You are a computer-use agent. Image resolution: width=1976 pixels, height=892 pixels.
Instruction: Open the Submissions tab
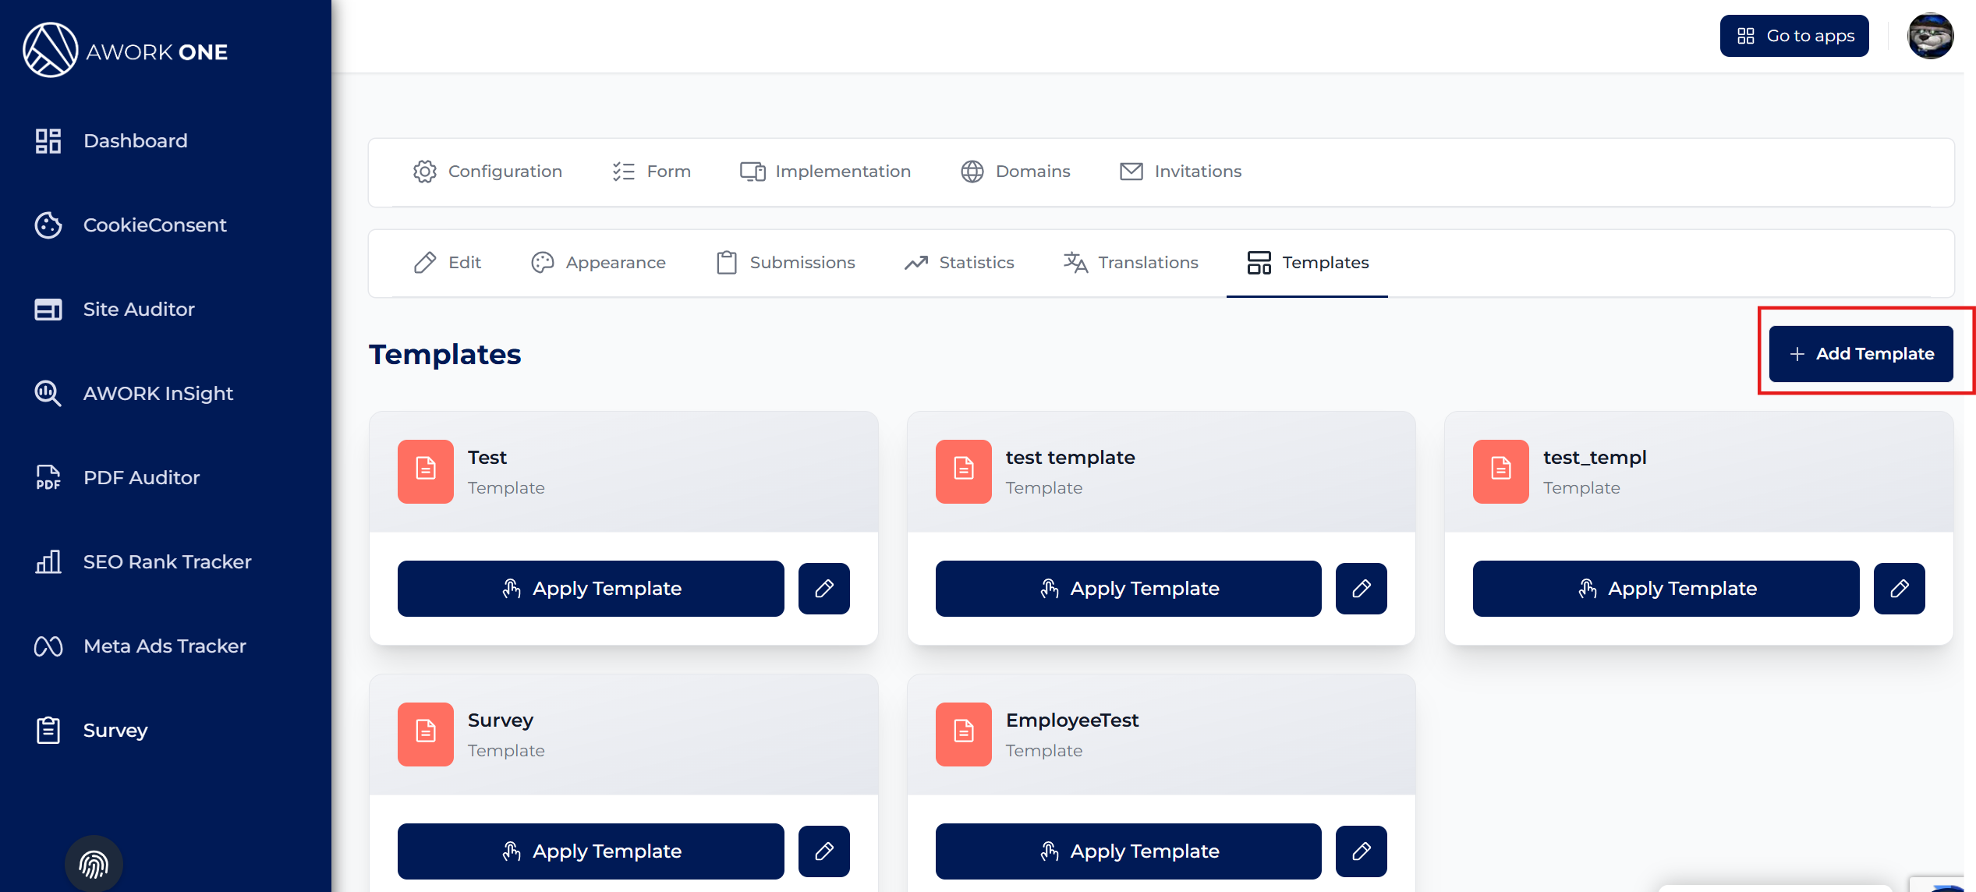point(785,263)
